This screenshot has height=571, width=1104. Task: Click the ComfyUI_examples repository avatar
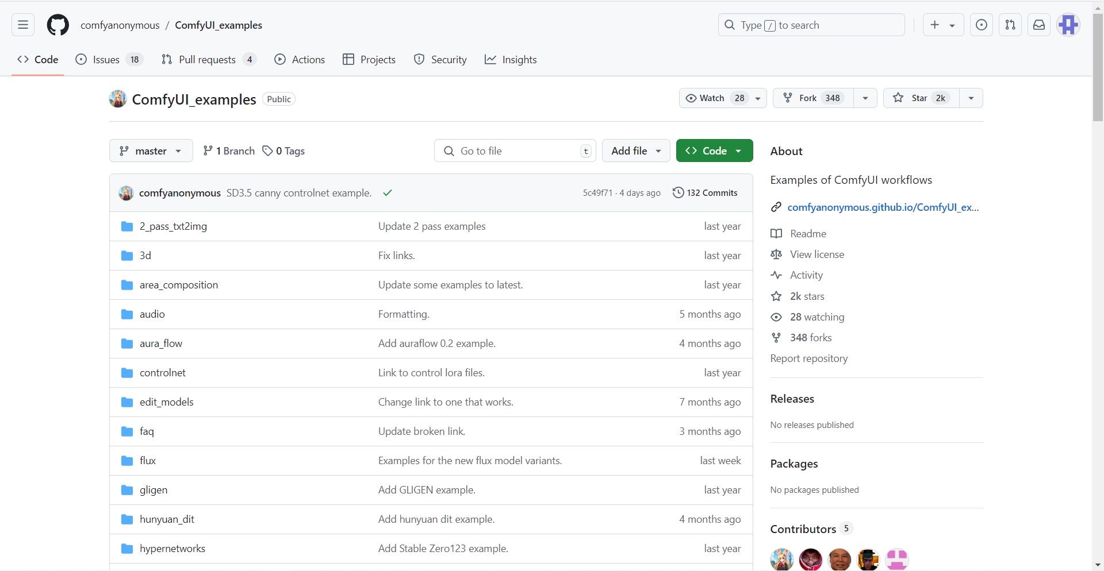(x=118, y=99)
